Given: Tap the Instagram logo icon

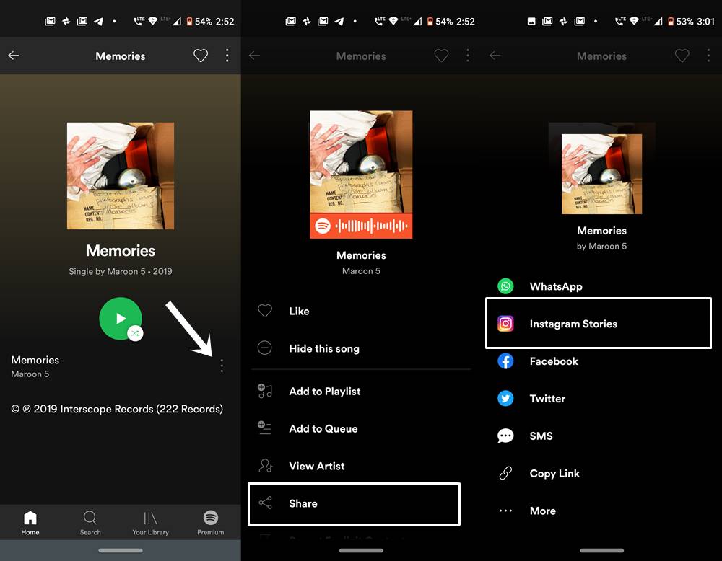Looking at the screenshot, I should [x=505, y=324].
